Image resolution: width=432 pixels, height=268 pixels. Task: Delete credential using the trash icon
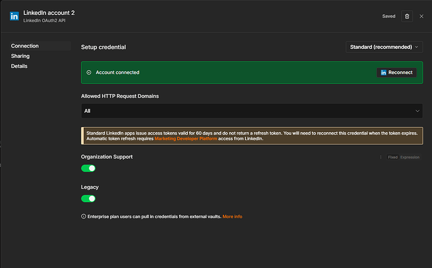point(407,16)
